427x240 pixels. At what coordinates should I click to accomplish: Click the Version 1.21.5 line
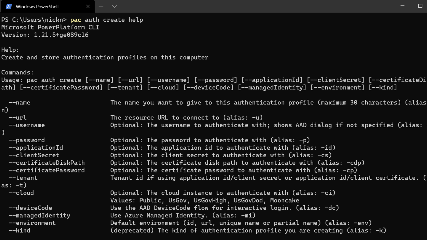coord(45,35)
